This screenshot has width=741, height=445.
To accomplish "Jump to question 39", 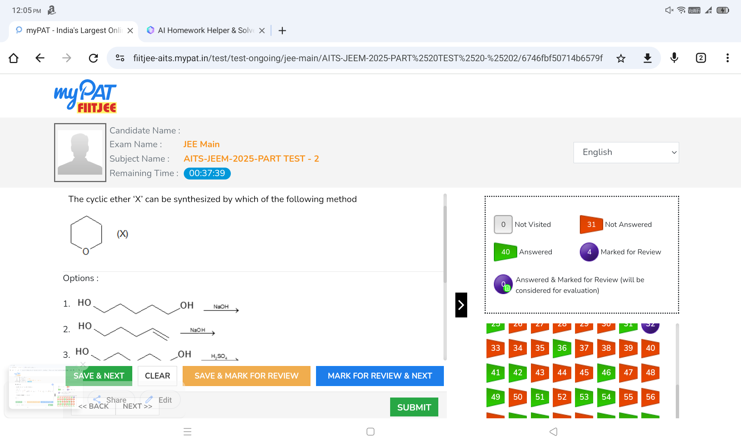I will [x=628, y=348].
